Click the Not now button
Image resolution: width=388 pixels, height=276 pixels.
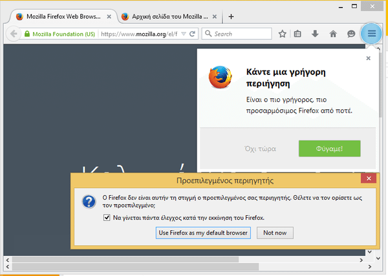pyautogui.click(x=275, y=233)
